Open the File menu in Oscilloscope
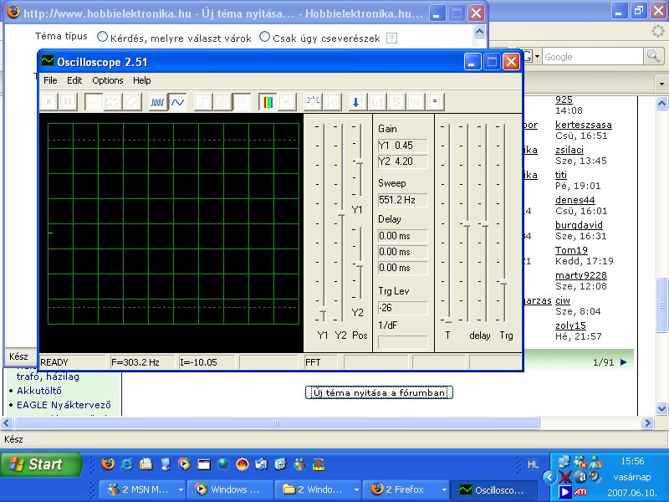 tap(50, 80)
